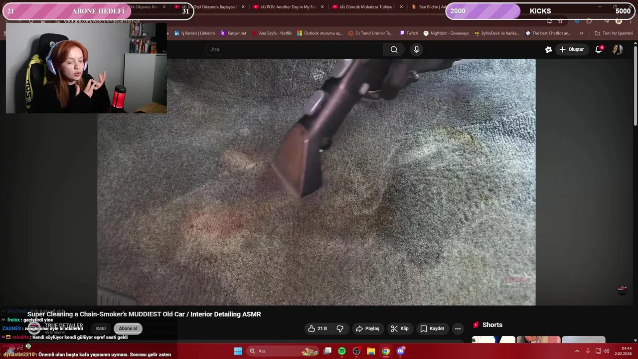Open Twitch bookmark
Viewport: 638px width, 359px height.
[x=409, y=33]
